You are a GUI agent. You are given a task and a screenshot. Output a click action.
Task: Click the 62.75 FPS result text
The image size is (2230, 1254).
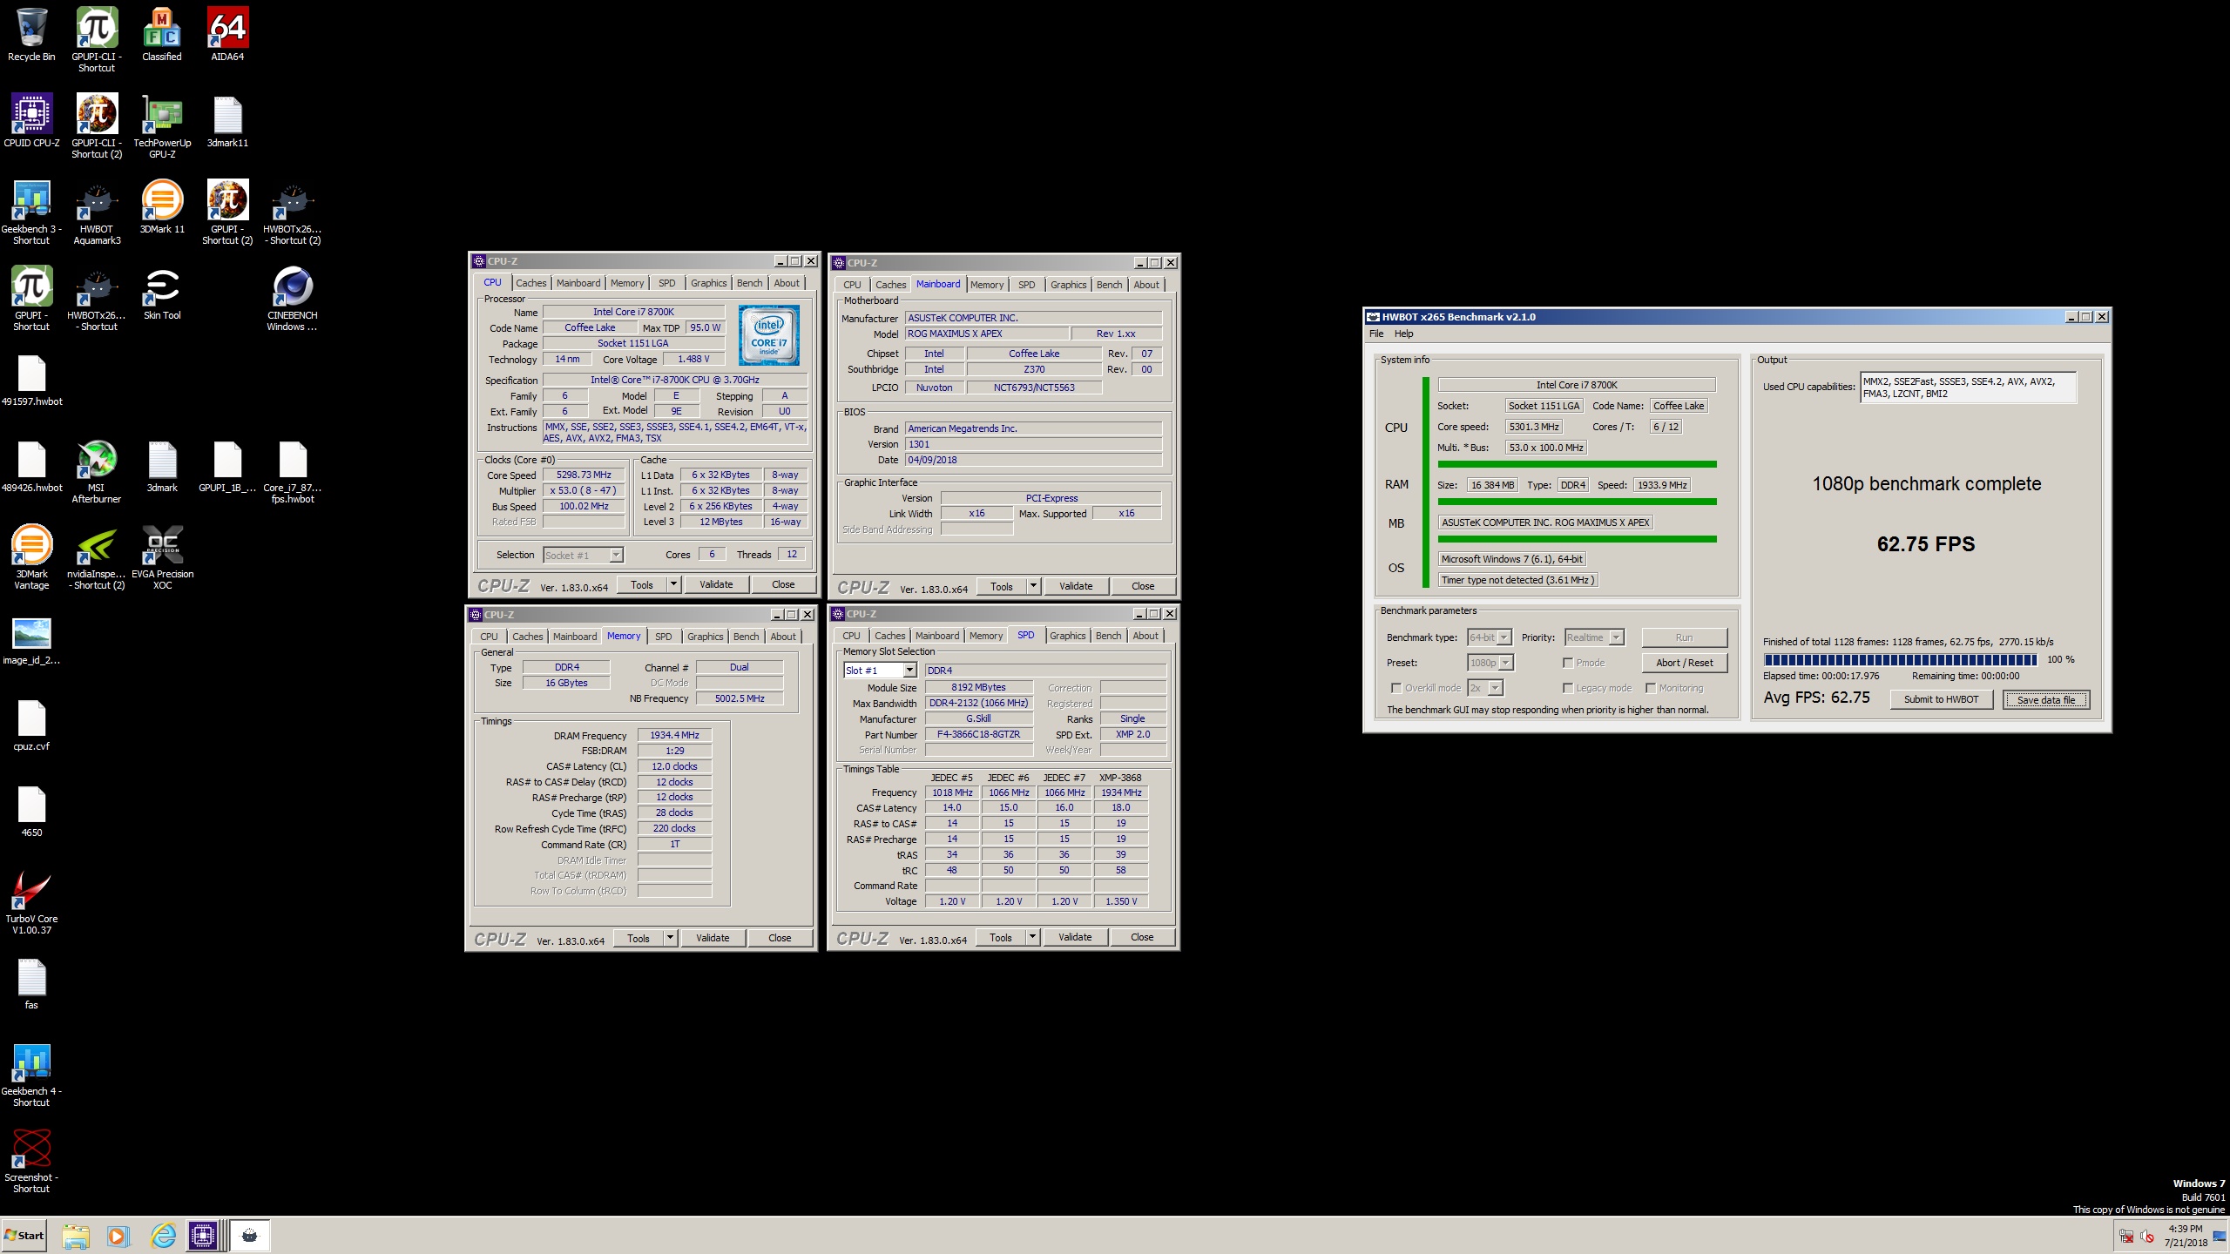[1926, 544]
